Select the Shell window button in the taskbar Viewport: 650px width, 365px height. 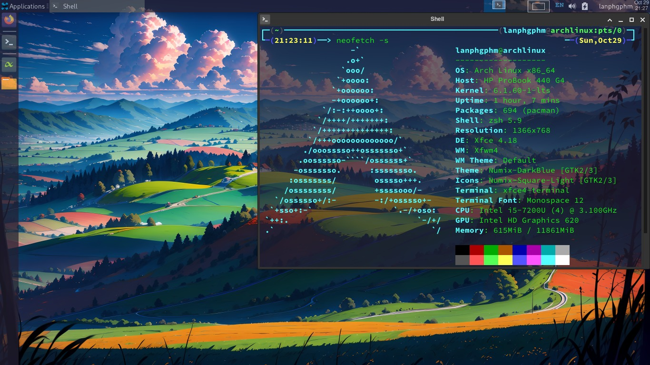97,6
